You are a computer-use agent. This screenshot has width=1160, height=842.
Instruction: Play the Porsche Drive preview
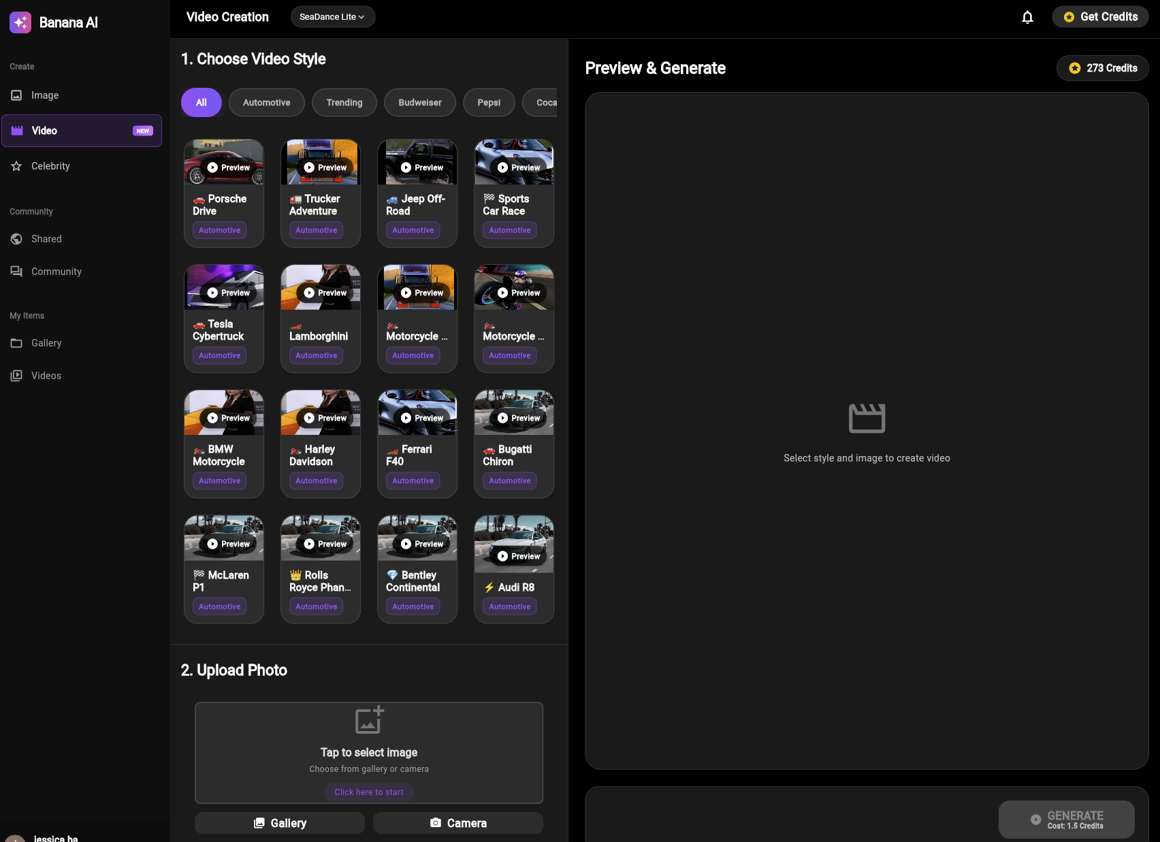[x=229, y=167]
